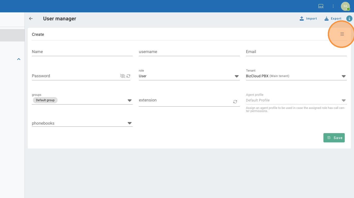Open the SA user avatar menu
The height and width of the screenshot is (198, 354).
click(x=345, y=6)
